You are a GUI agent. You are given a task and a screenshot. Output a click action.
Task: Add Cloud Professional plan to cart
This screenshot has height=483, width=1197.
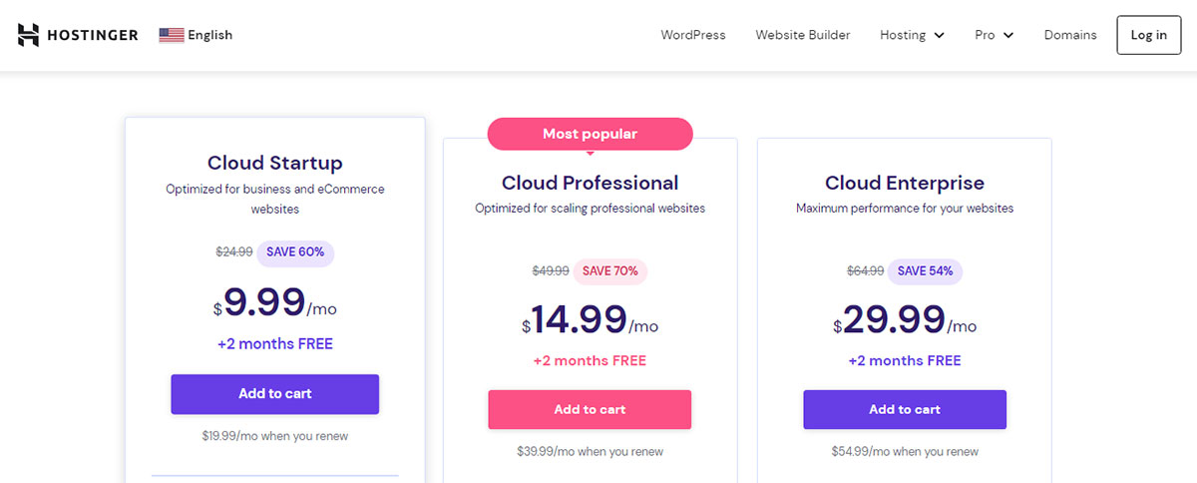[x=590, y=410]
